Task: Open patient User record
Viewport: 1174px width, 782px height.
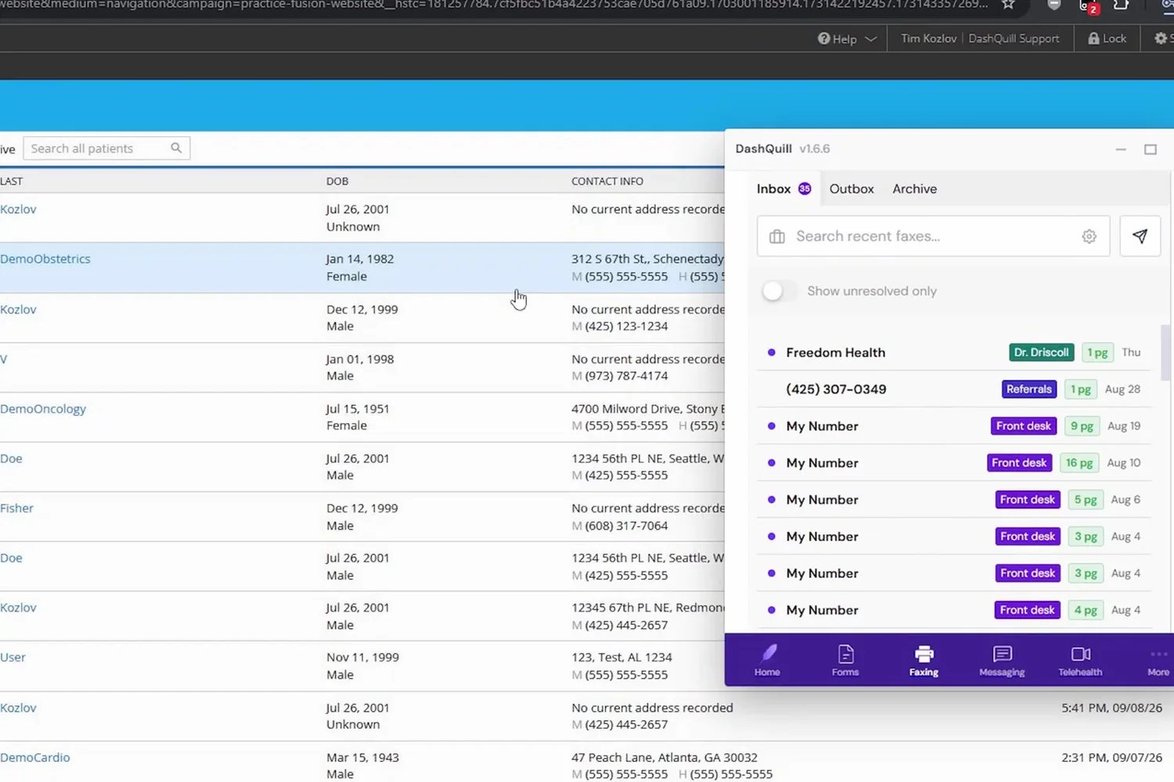Action: point(13,658)
